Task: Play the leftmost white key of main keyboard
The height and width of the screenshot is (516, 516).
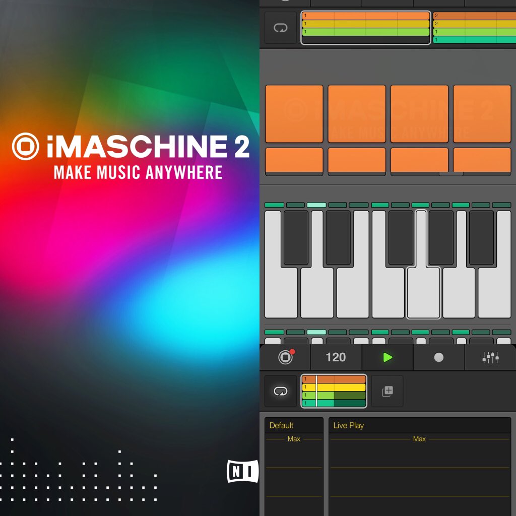Action: (x=281, y=293)
